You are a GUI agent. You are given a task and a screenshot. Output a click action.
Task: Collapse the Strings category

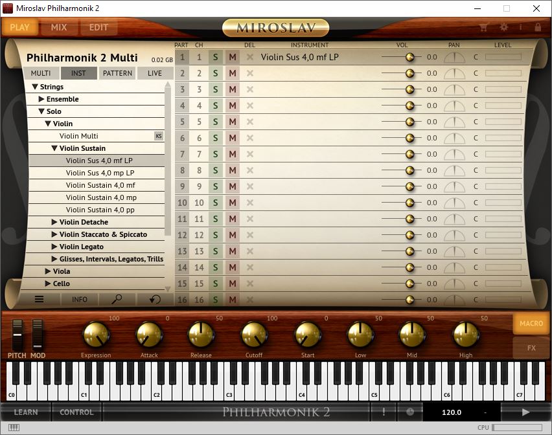pos(35,87)
